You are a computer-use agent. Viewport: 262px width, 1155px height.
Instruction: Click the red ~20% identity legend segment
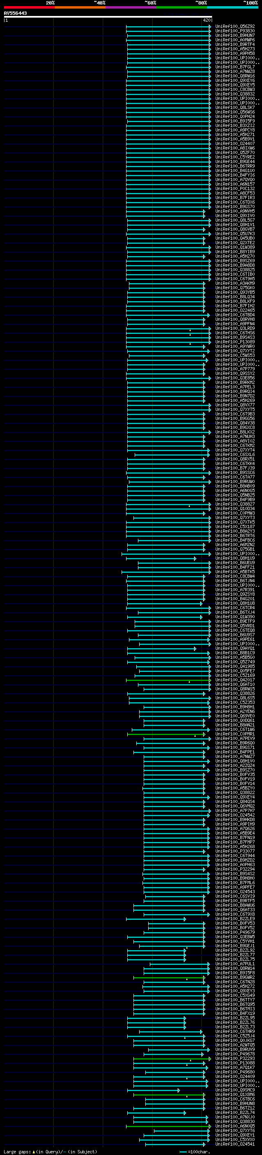click(x=29, y=7)
